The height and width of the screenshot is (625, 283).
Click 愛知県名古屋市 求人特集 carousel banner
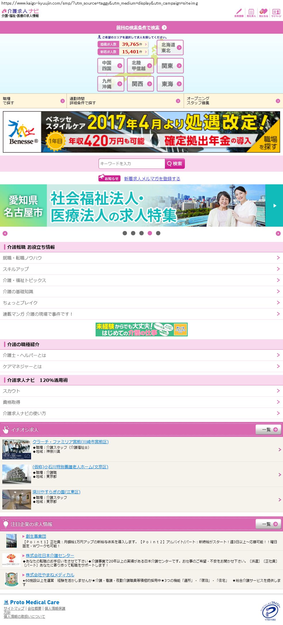pyautogui.click(x=133, y=205)
